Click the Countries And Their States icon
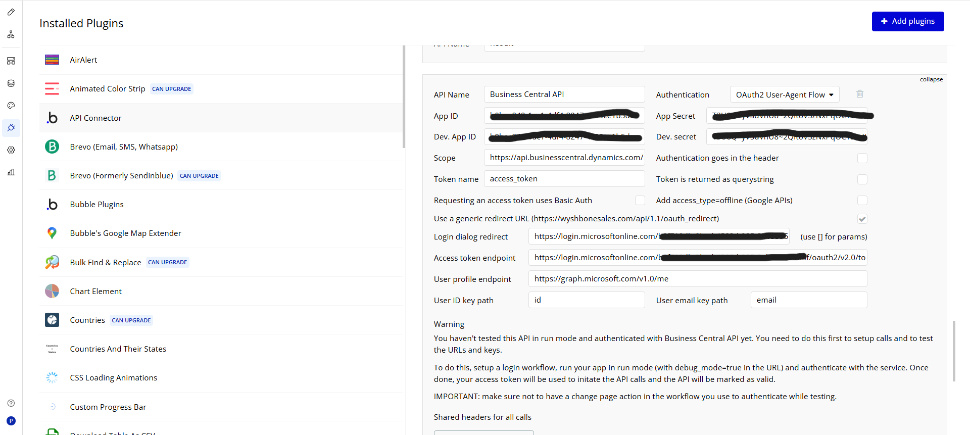Image resolution: width=970 pixels, height=435 pixels. pos(52,349)
